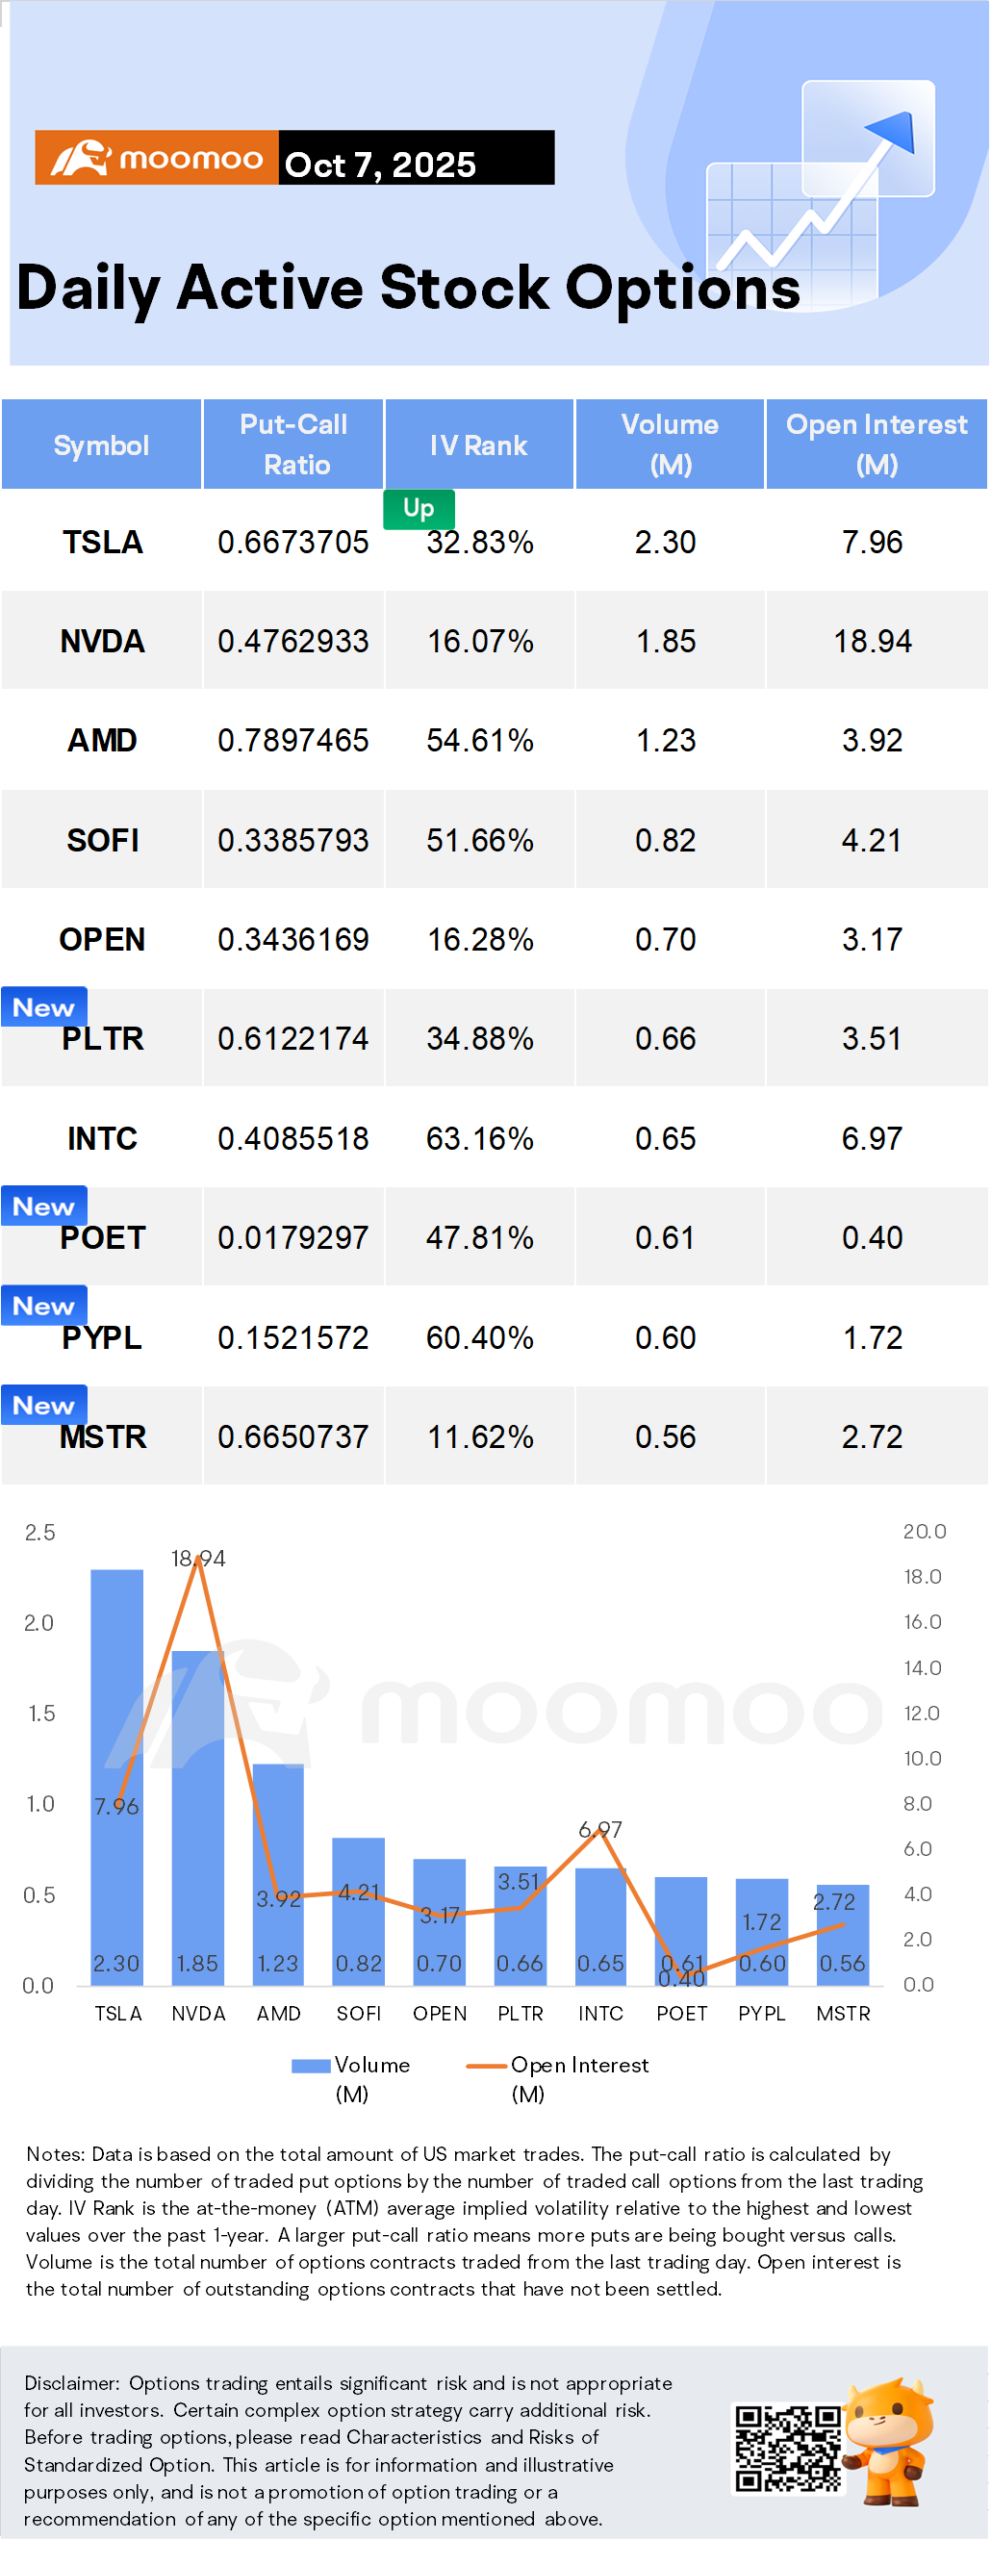Click the New badge above MSTR
The width and height of the screenshot is (991, 2566).
point(44,1406)
